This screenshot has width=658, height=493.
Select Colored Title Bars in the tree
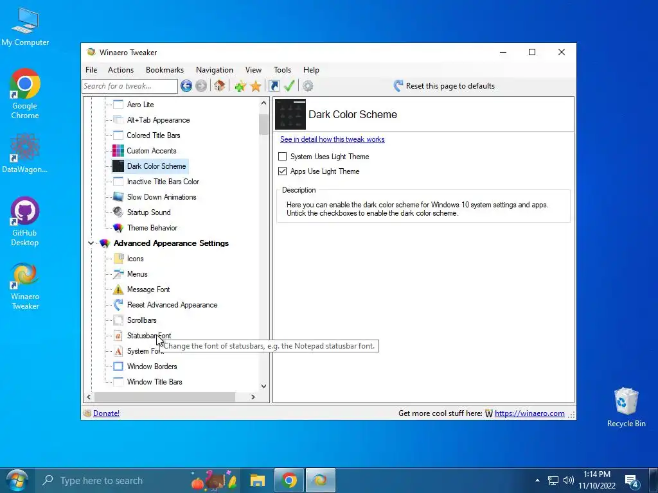pyautogui.click(x=154, y=135)
